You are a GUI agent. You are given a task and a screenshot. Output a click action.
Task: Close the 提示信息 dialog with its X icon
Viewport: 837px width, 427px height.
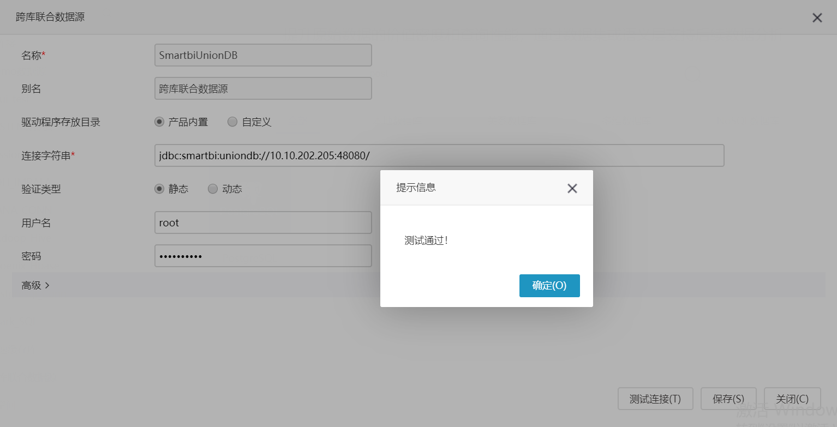coord(572,189)
